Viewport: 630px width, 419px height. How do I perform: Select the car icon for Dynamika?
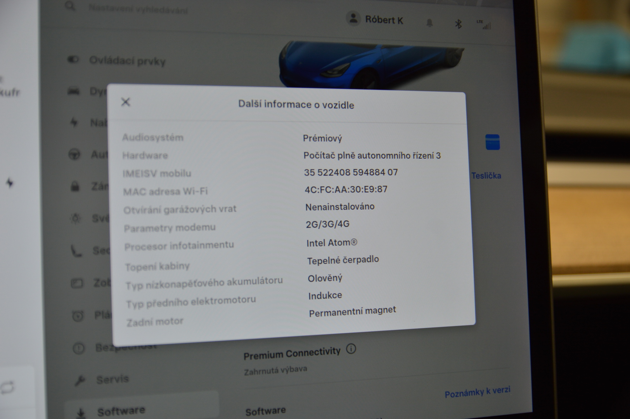point(74,91)
